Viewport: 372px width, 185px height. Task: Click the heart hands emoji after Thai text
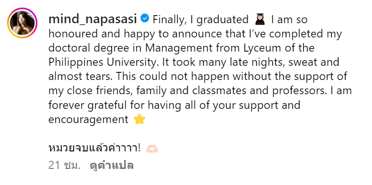click(152, 149)
